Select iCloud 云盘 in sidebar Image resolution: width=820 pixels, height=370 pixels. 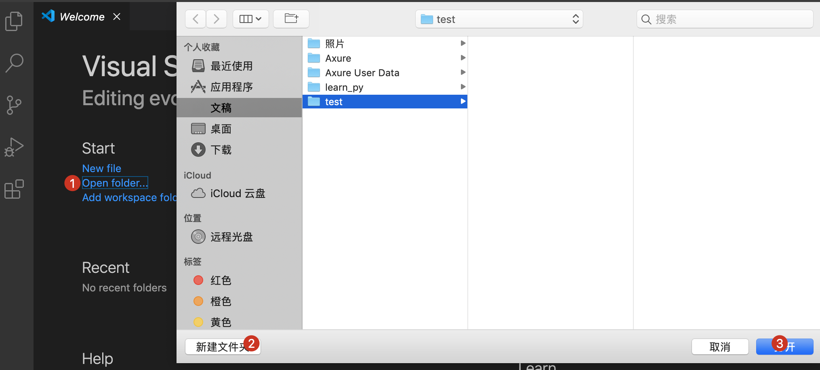239,193
